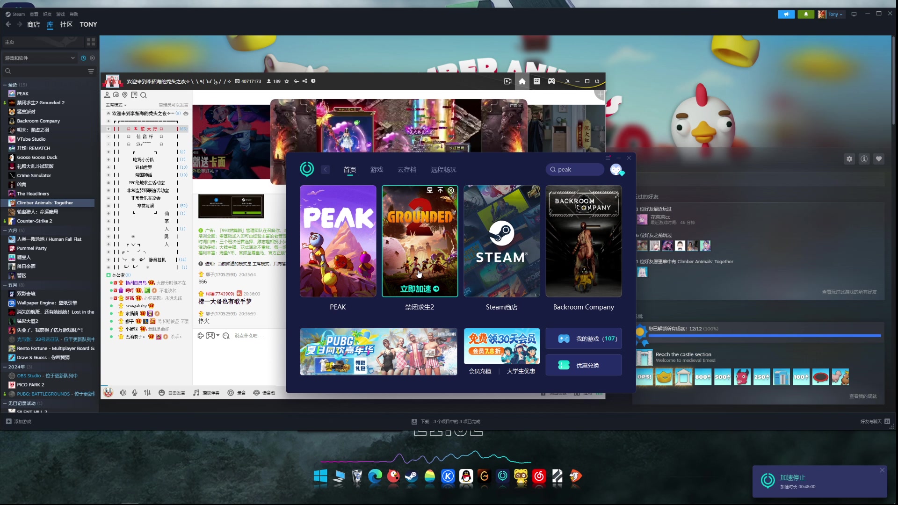
Task: Click the PUBG summer carnival banner
Action: 378,352
